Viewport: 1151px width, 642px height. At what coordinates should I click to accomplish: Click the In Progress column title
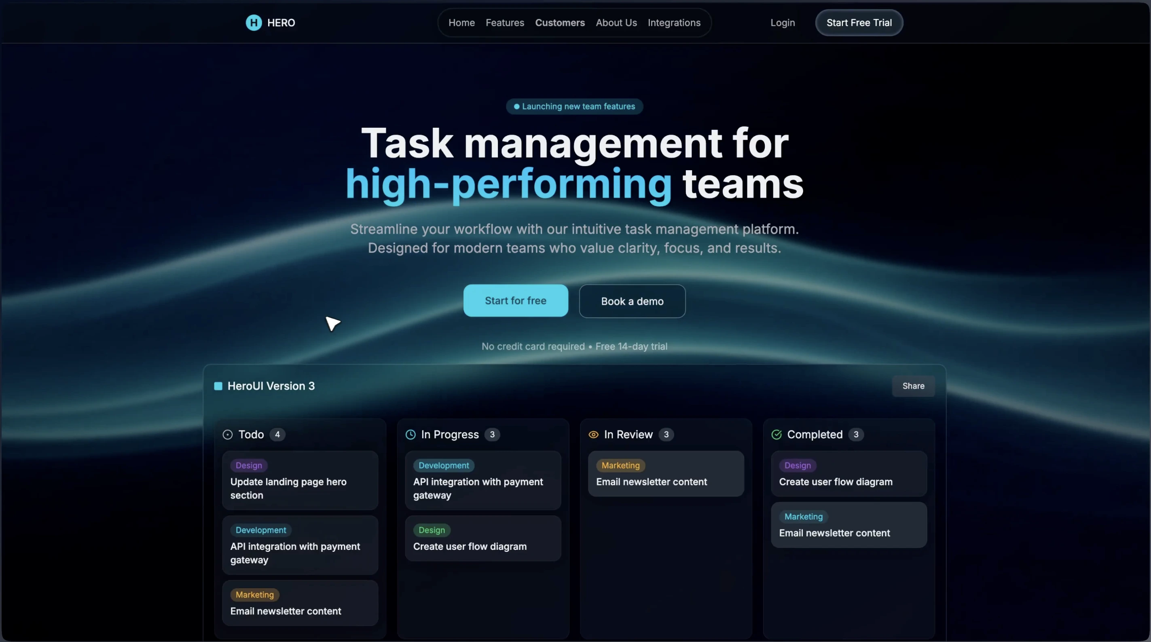click(x=450, y=435)
